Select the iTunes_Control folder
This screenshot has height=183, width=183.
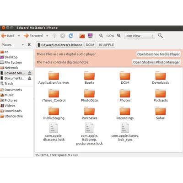pyautogui.click(x=54, y=96)
